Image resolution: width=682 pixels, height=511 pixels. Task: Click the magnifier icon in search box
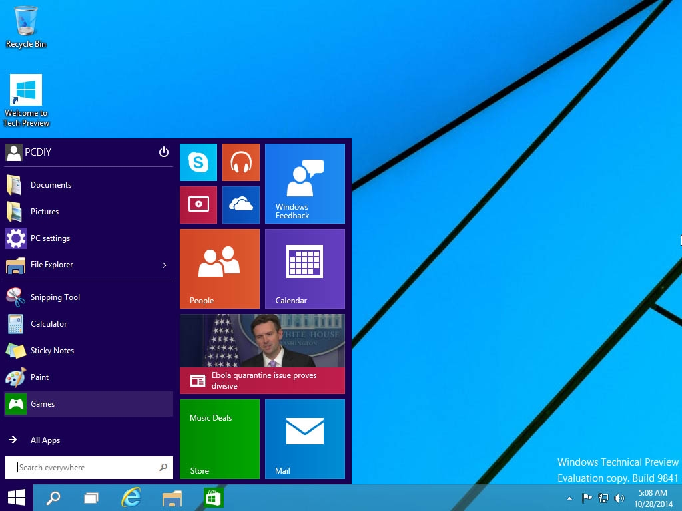point(163,468)
